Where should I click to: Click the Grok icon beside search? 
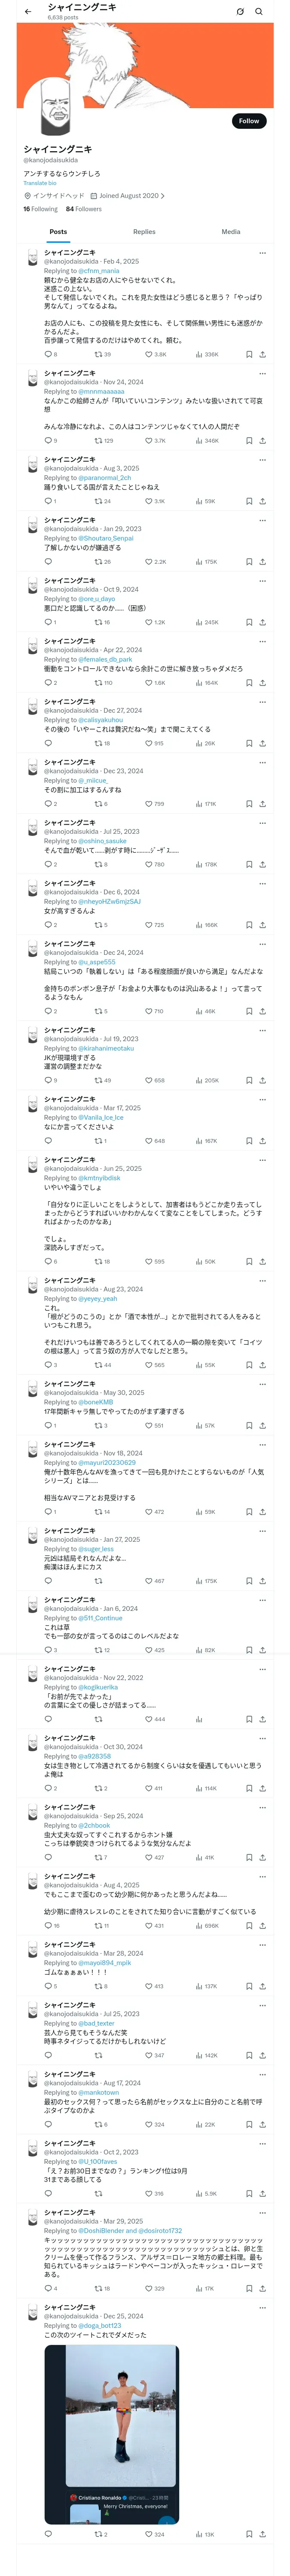click(x=240, y=12)
